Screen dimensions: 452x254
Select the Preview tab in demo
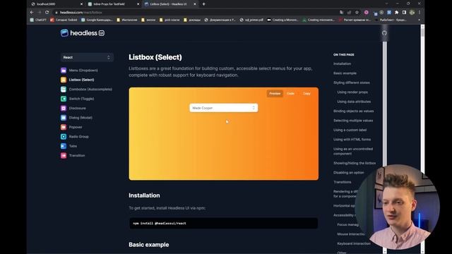click(275, 94)
